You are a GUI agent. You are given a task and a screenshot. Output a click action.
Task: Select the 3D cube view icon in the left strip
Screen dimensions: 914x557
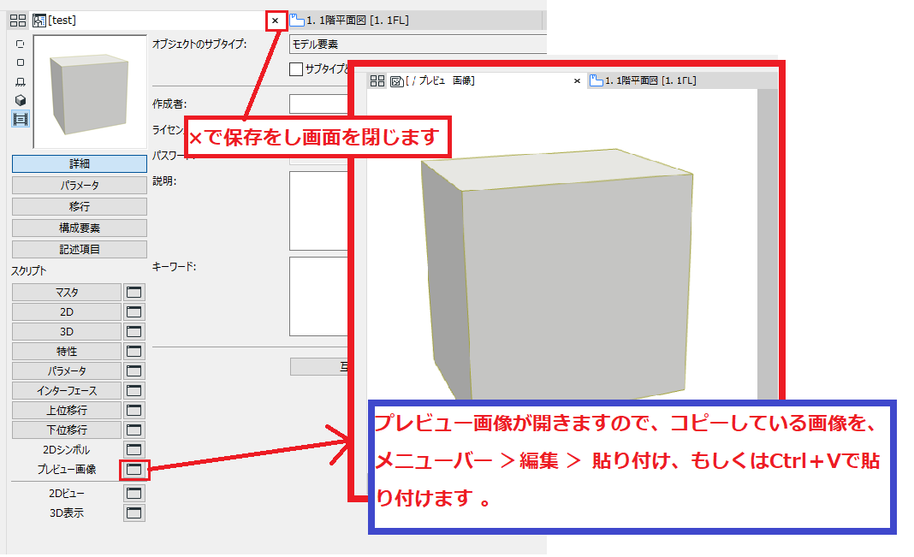[21, 100]
